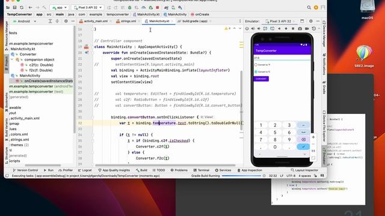Screen dimensions: 385x216
Task: Record emulator screen with video icon
Action: [x=307, y=29]
